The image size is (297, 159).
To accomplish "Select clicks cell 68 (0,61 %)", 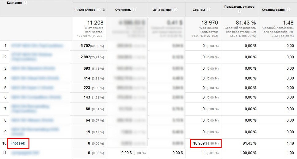I will pos(95,109).
